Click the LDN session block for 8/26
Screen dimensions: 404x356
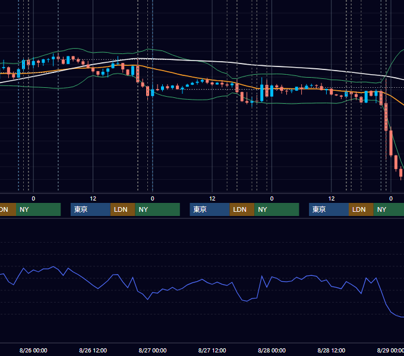pos(122,209)
